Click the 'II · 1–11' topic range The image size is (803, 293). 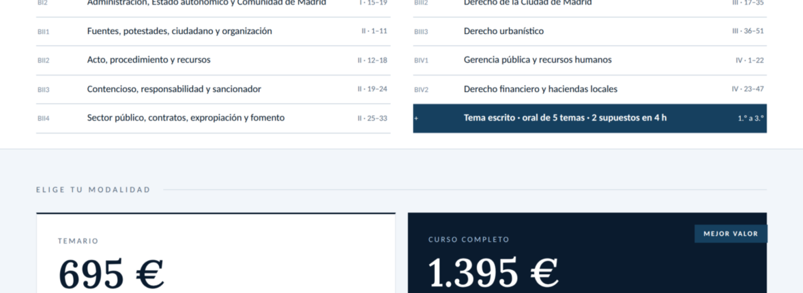374,31
